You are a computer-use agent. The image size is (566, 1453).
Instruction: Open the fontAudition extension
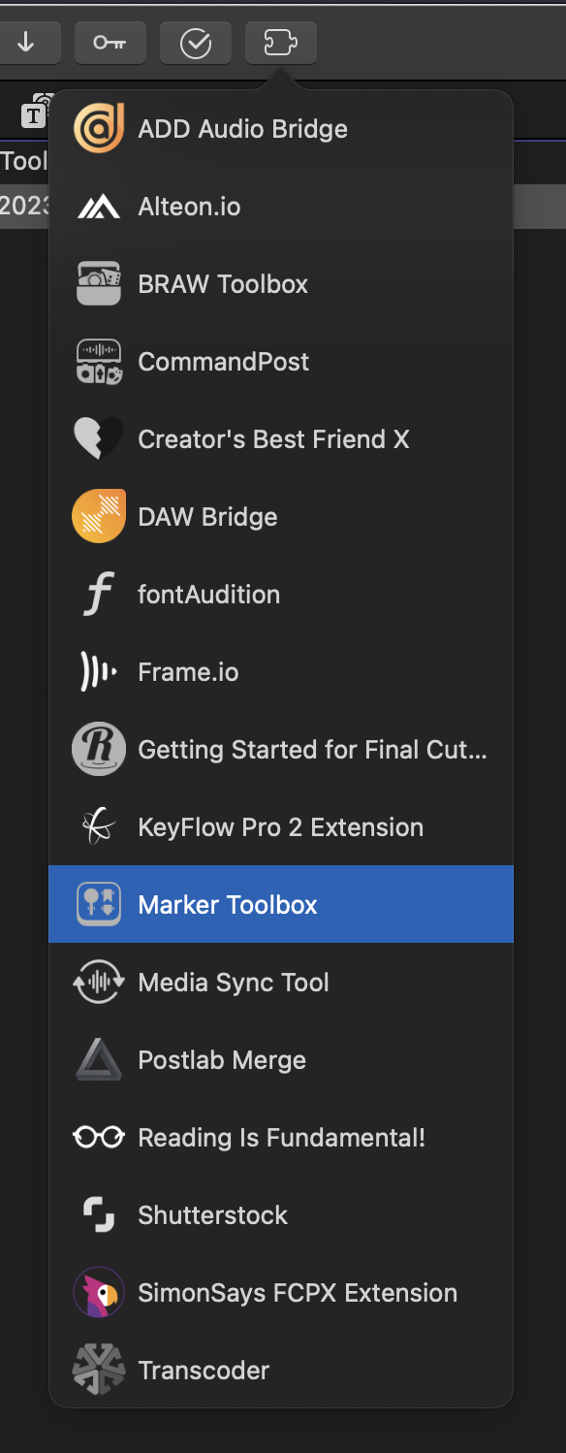coord(281,595)
